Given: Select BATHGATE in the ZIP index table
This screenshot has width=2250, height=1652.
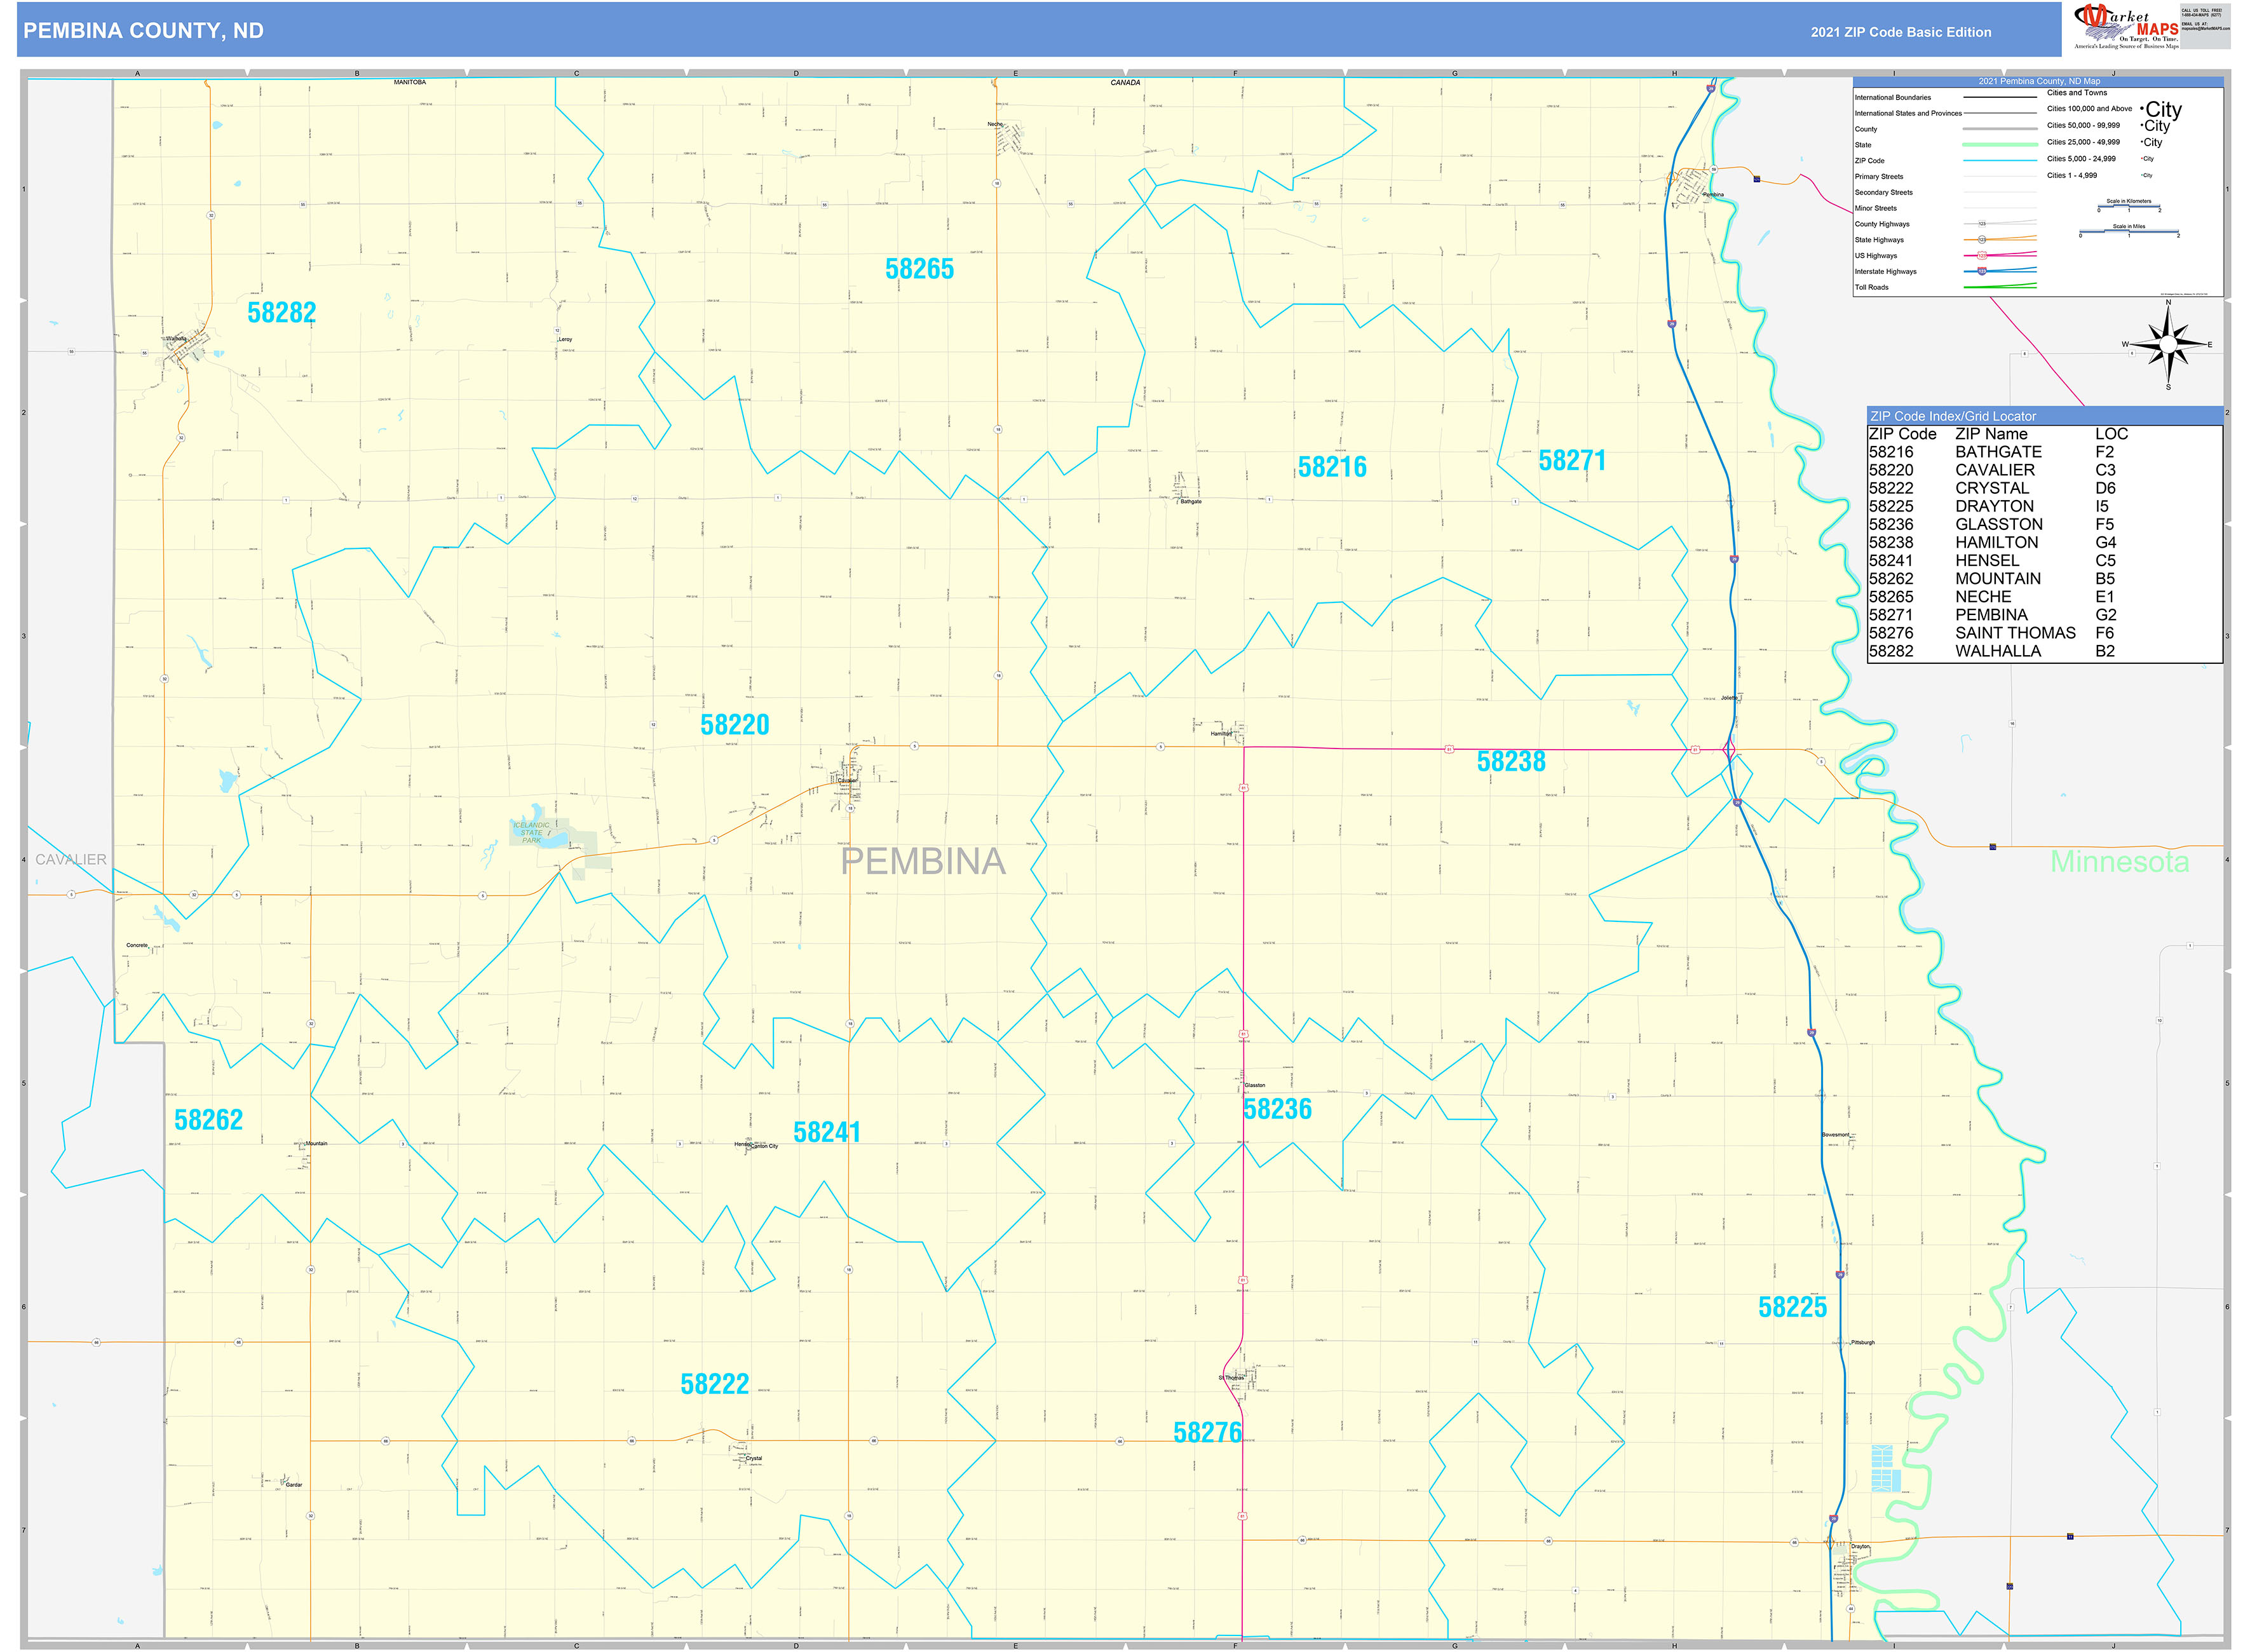Looking at the screenshot, I should coord(1998,452).
